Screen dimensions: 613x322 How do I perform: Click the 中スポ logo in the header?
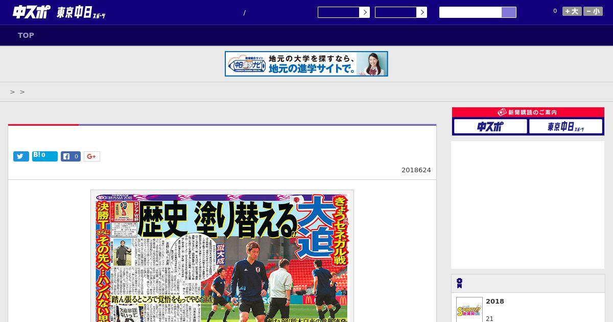pyautogui.click(x=31, y=12)
